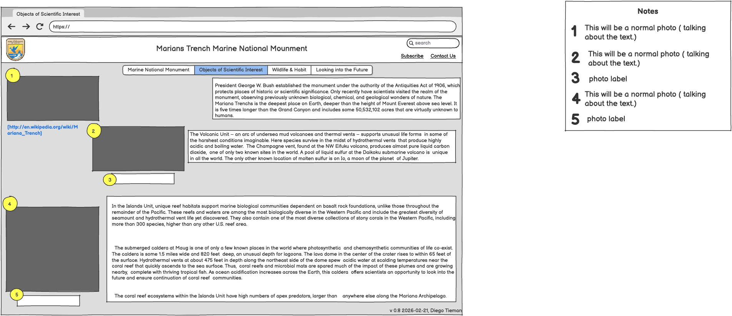732x316 pixels.
Task: Click the 'In the Islands Unit' paragraph
Action: [x=283, y=215]
